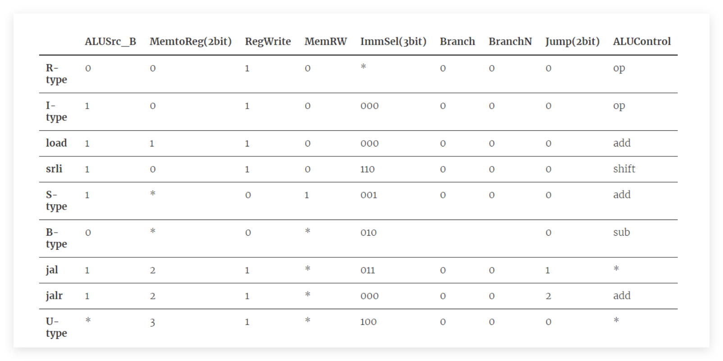Click MemtoReg value 3 in U-type row
723x361 pixels.
click(x=152, y=322)
